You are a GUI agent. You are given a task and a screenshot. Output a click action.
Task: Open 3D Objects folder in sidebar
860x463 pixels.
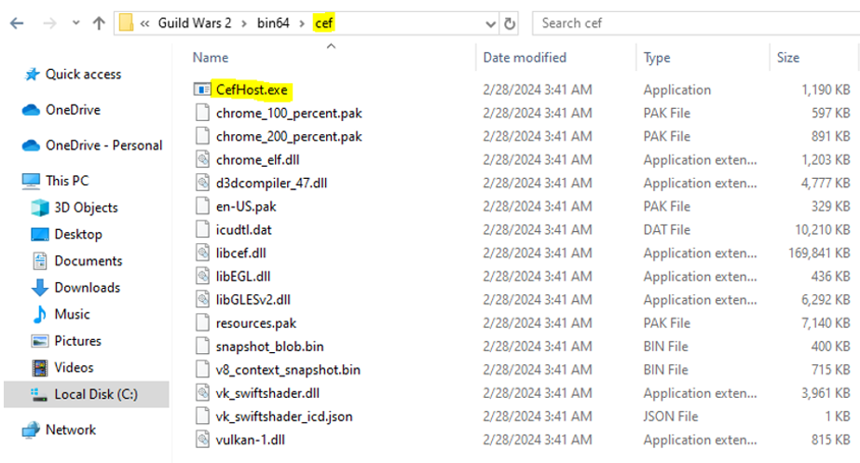point(86,208)
